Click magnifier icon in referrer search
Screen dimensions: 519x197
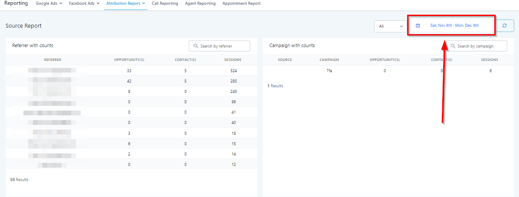tap(196, 46)
